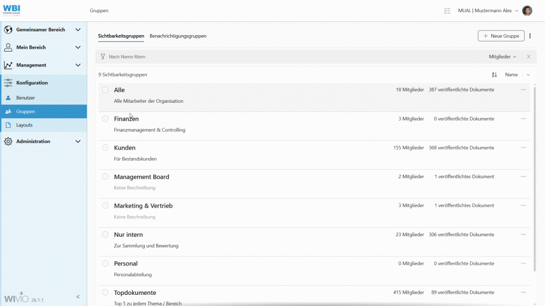Open the MUAL Mustermann Alex user dropdown
The height and width of the screenshot is (306, 545).
click(488, 11)
